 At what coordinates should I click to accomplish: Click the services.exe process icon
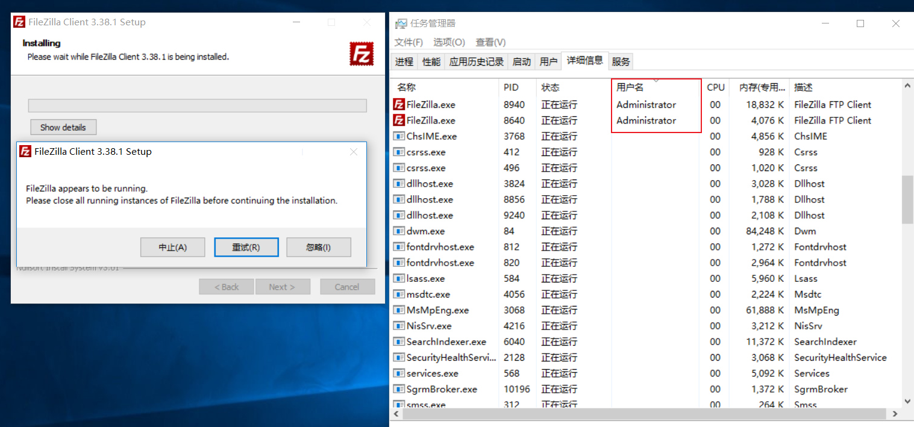pyautogui.click(x=398, y=373)
